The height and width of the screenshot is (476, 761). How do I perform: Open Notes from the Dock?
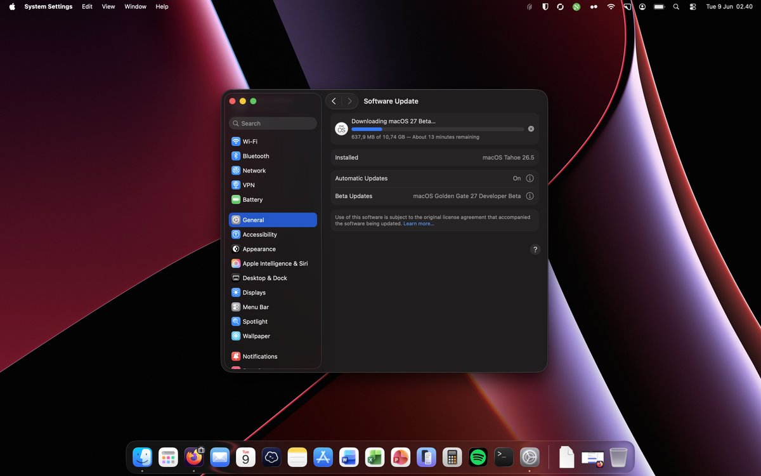297,457
